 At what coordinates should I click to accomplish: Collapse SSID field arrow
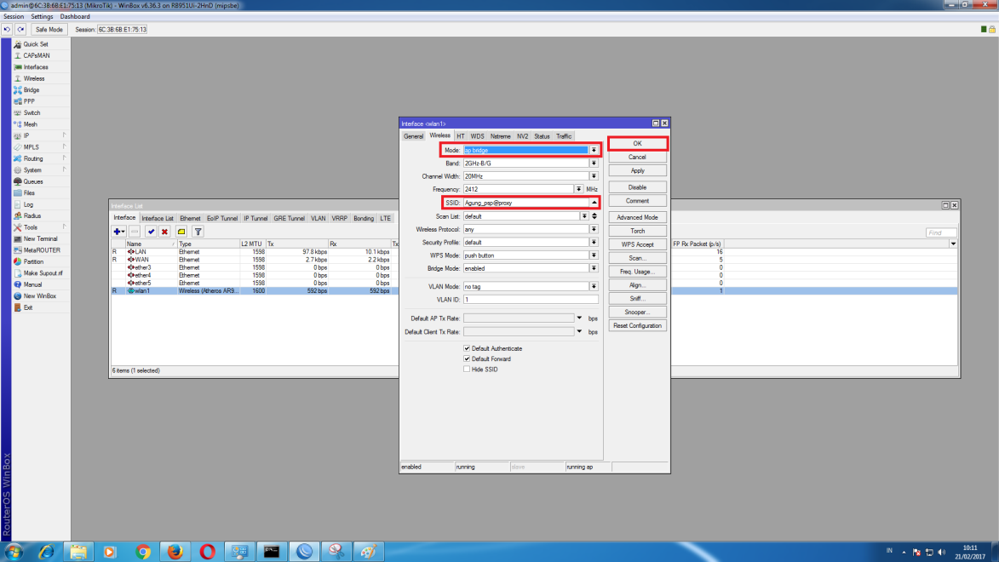[x=594, y=203]
